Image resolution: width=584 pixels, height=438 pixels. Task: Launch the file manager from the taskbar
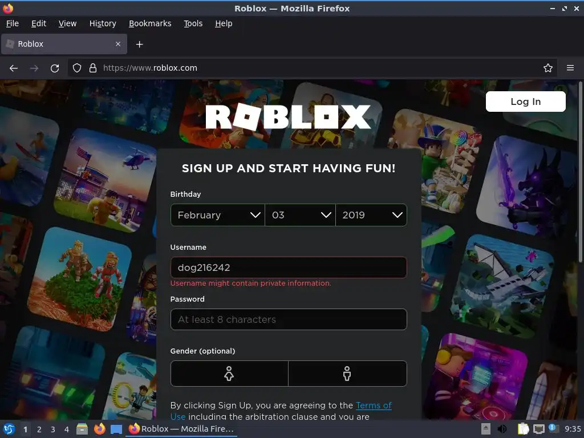pyautogui.click(x=82, y=429)
